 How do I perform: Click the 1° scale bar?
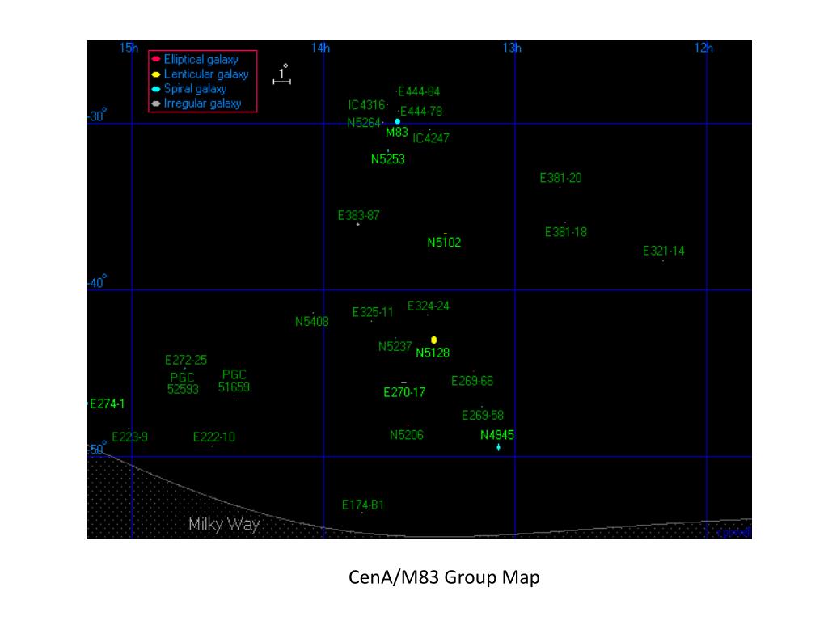(x=282, y=74)
